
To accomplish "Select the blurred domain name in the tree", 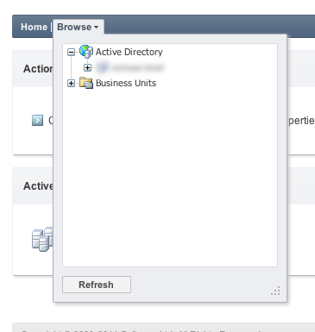I will [137, 67].
